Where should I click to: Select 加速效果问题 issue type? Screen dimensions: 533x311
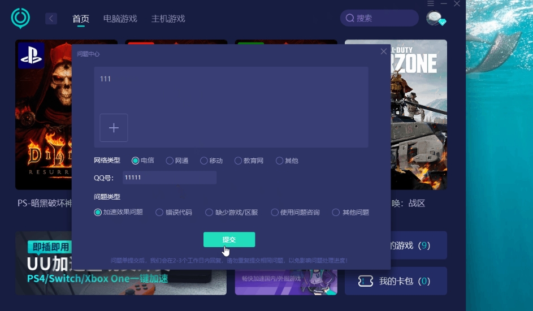pos(118,212)
